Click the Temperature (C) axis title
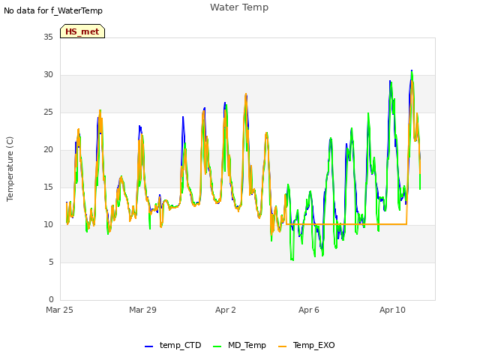 (x=10, y=169)
